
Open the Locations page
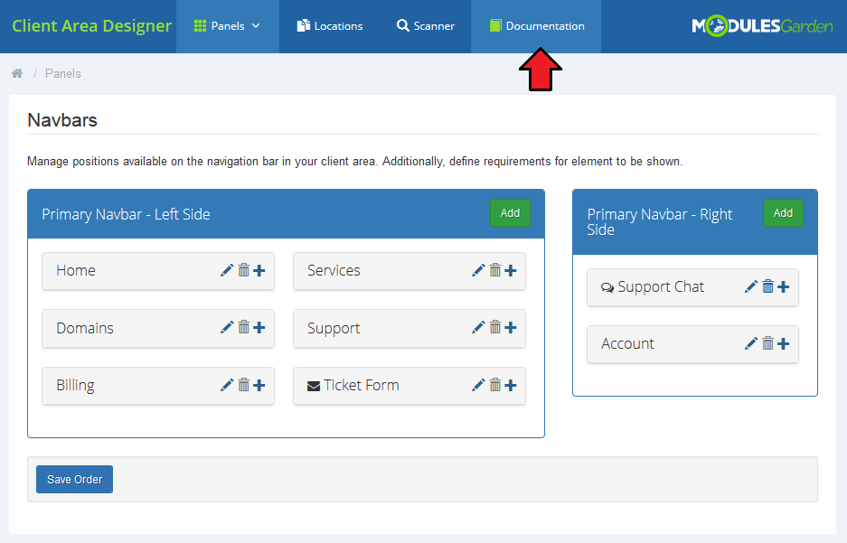(x=330, y=26)
